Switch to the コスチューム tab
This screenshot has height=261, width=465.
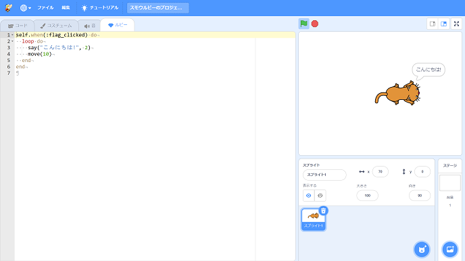[56, 26]
